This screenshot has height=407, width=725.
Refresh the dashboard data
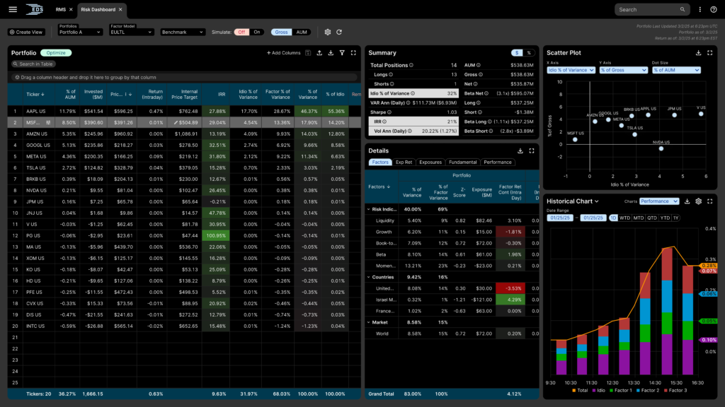pos(339,32)
